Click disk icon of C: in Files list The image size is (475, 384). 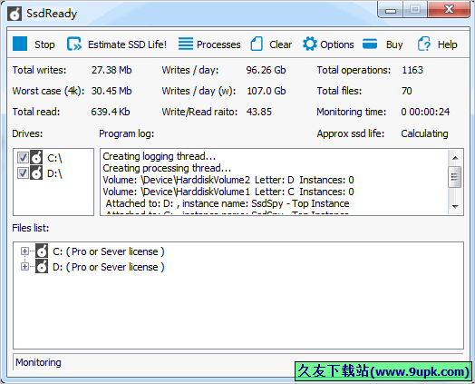point(42,251)
